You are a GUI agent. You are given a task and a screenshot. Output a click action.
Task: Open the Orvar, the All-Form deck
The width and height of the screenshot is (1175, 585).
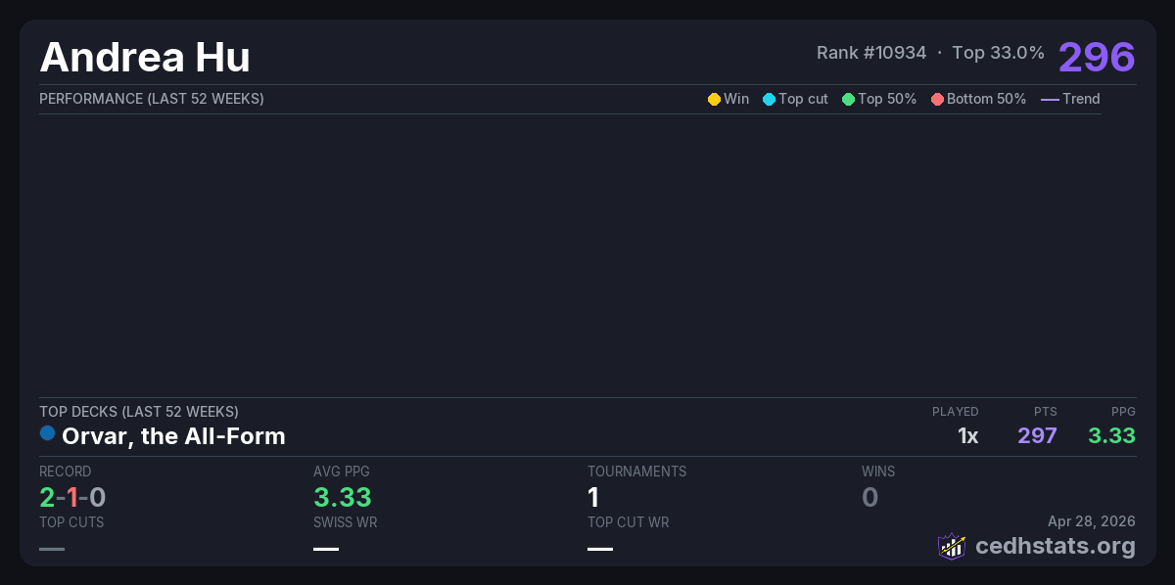point(173,436)
